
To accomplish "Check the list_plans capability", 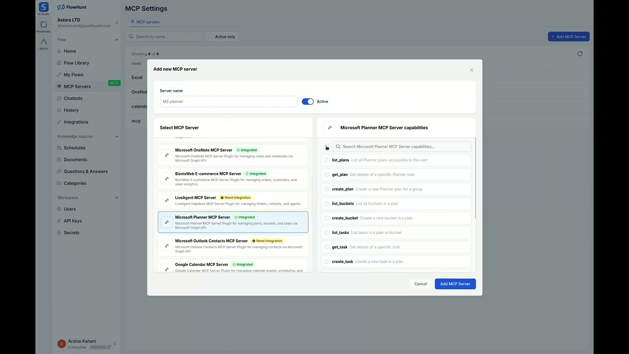I will pos(327,160).
